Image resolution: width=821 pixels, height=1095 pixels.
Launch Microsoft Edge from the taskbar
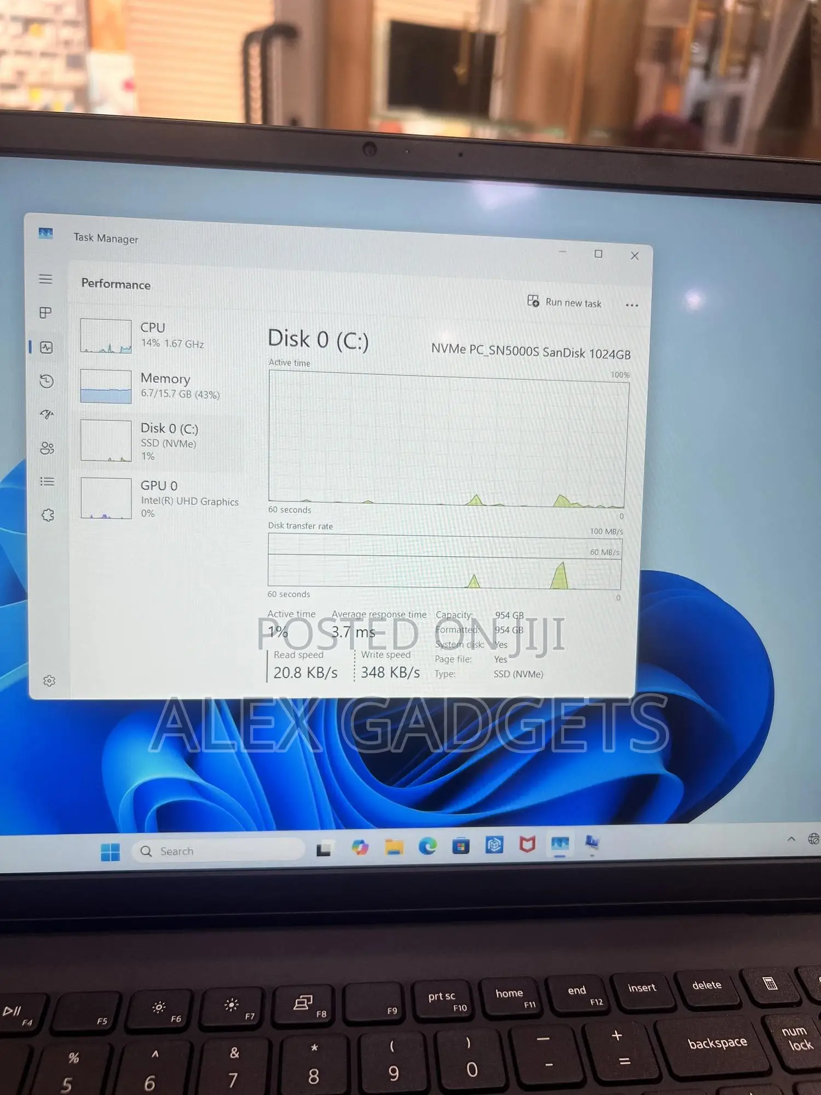427,846
